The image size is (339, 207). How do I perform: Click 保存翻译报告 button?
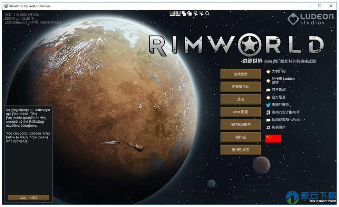point(241,125)
